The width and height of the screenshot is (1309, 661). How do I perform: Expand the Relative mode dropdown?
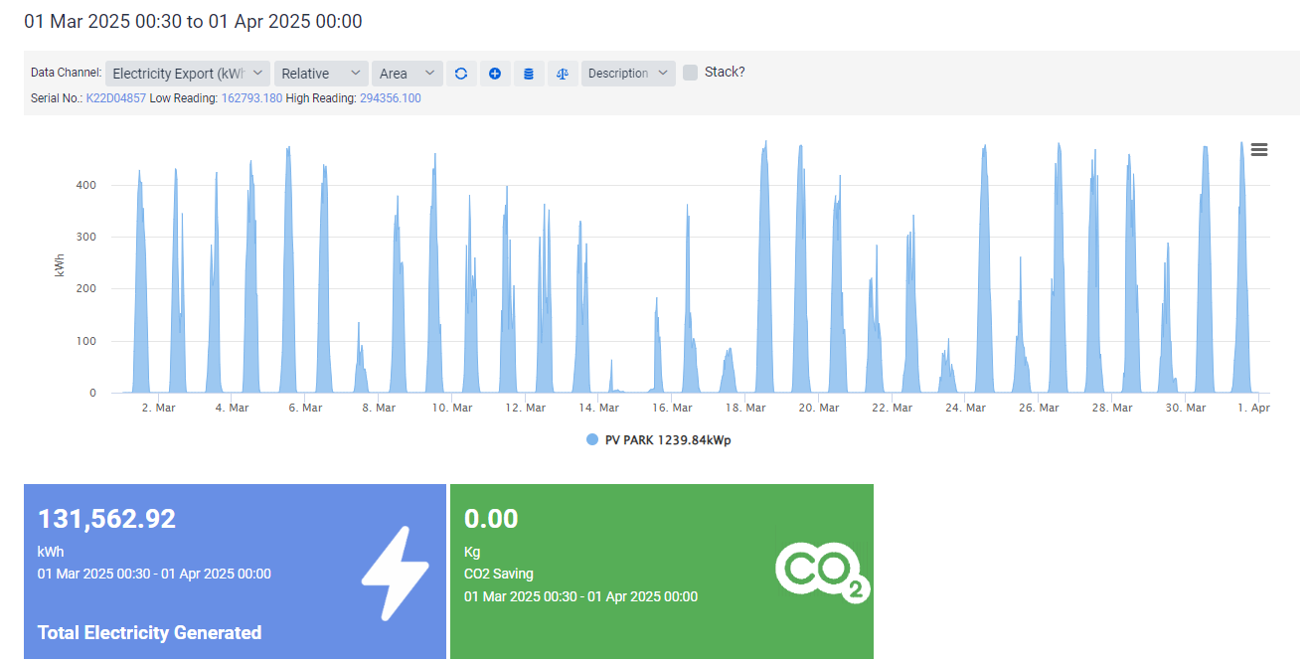[x=321, y=74]
